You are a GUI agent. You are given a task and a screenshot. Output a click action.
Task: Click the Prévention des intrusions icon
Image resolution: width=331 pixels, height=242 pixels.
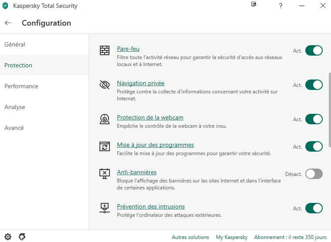point(105,208)
